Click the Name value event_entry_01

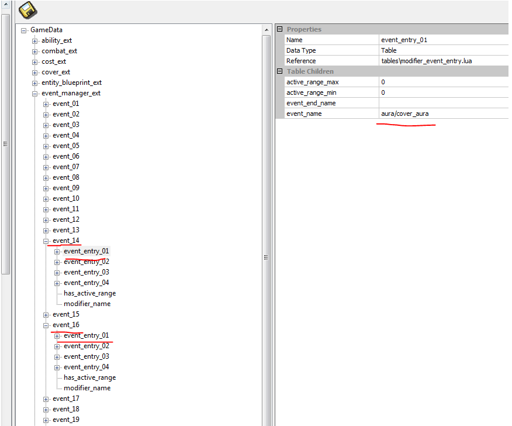(x=404, y=40)
